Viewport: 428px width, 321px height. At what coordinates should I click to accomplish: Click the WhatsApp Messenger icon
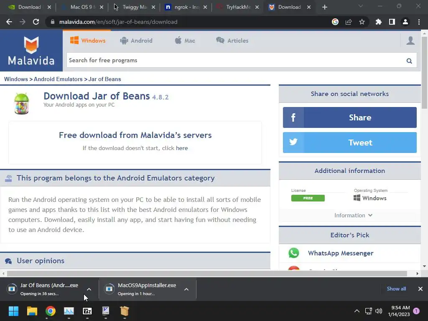click(294, 253)
